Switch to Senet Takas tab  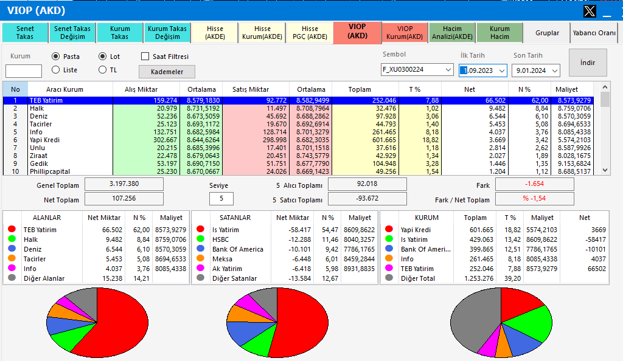point(25,33)
